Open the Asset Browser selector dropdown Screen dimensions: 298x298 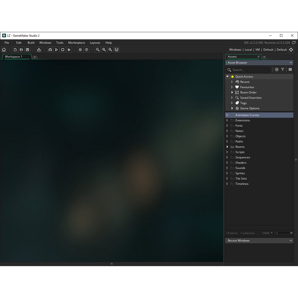tap(259, 62)
